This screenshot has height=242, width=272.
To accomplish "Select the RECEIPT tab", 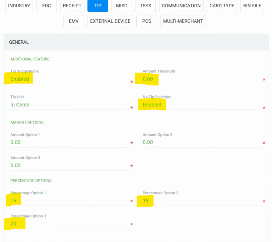I will point(72,6).
